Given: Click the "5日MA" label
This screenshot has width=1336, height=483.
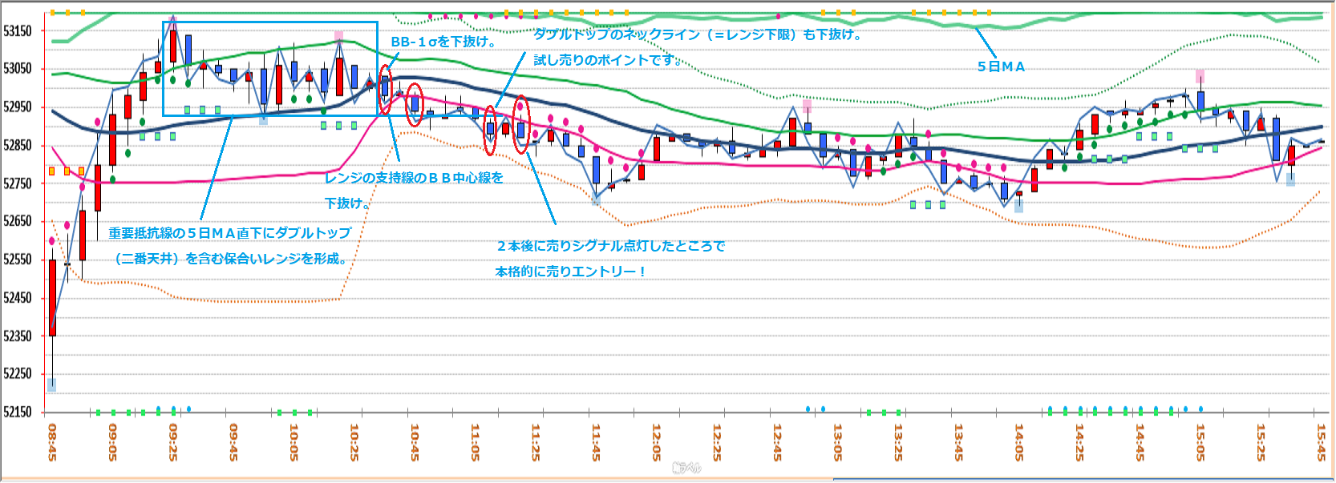Looking at the screenshot, I should [1001, 66].
